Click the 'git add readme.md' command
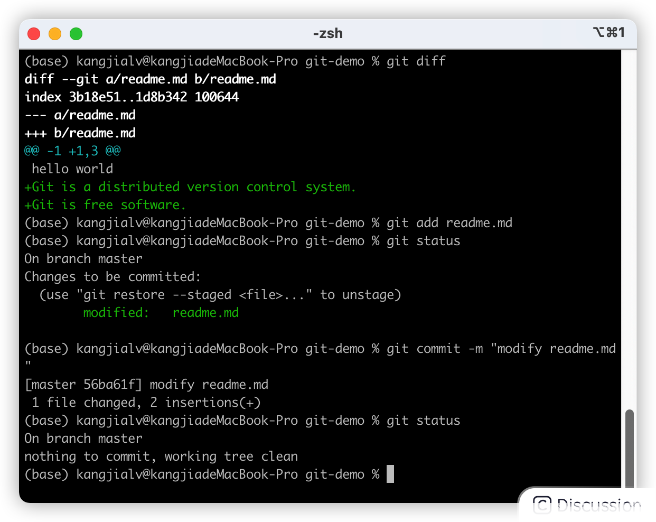This screenshot has width=656, height=522. click(x=449, y=223)
